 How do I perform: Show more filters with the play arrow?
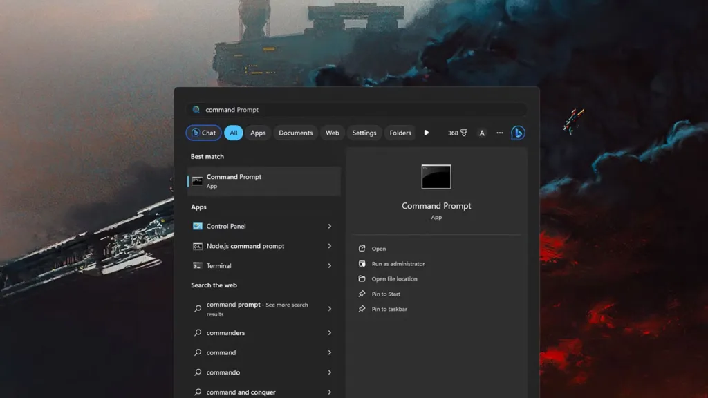(426, 133)
